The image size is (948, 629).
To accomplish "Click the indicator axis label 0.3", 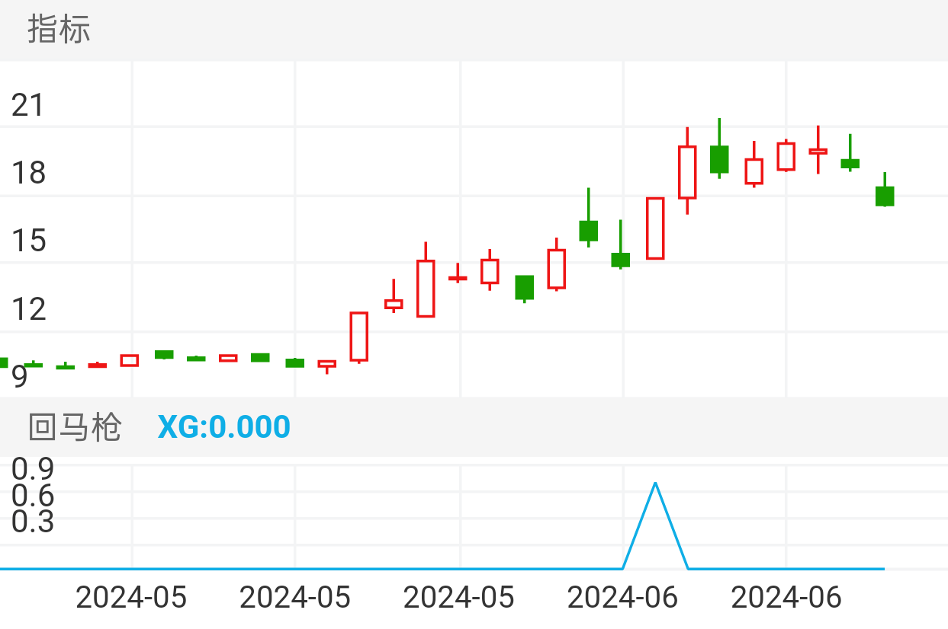I will 33,522.
